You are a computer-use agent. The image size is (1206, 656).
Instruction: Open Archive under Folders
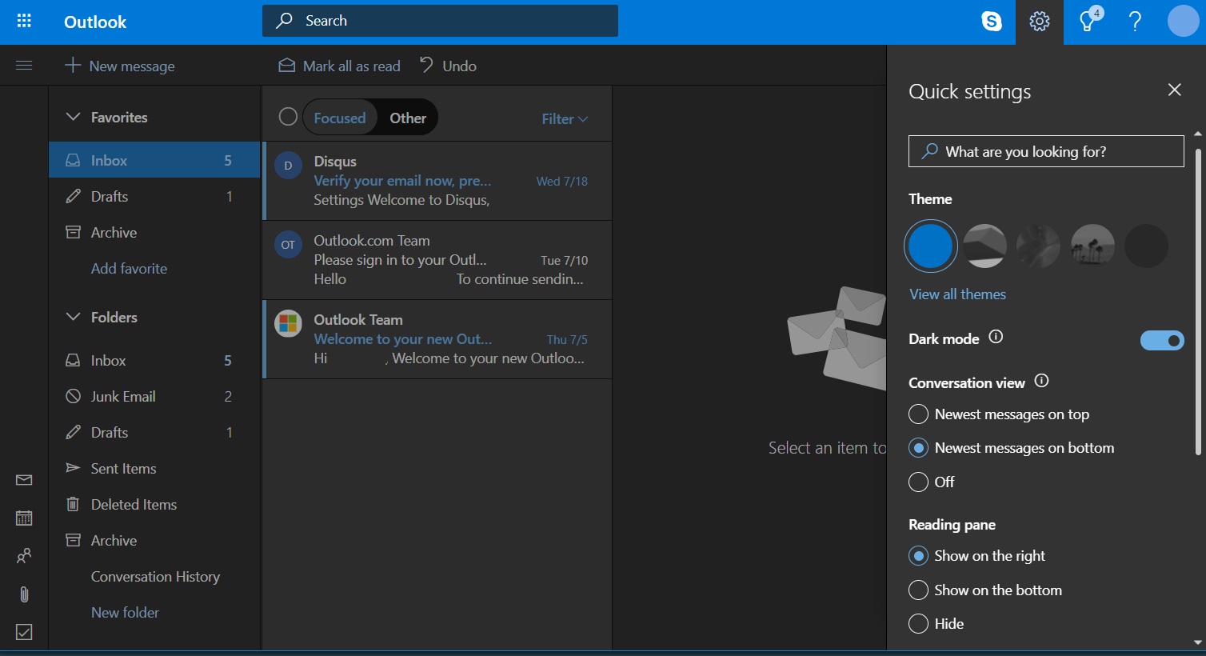(x=154, y=540)
